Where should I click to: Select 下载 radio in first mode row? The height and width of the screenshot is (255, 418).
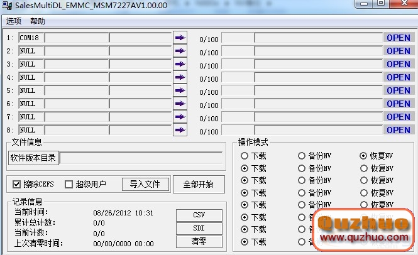(245, 156)
